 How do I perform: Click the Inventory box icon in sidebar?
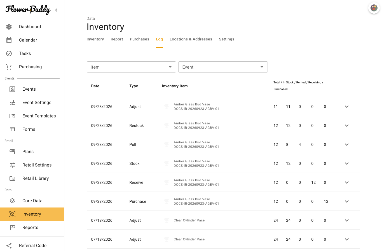[x=12, y=214]
